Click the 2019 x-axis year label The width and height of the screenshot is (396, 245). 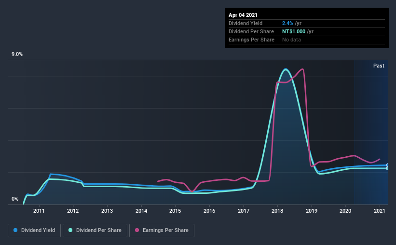pos(312,211)
